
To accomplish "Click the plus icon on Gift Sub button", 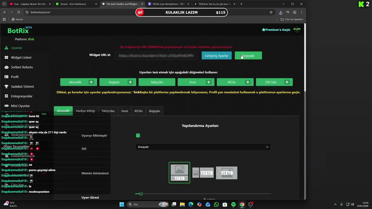I will tap(287, 82).
